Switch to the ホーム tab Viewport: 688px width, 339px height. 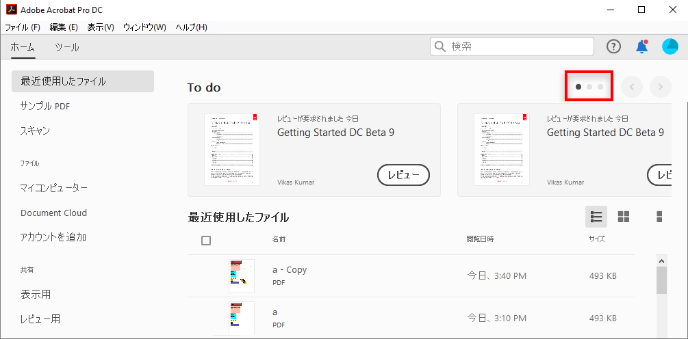pyautogui.click(x=23, y=47)
